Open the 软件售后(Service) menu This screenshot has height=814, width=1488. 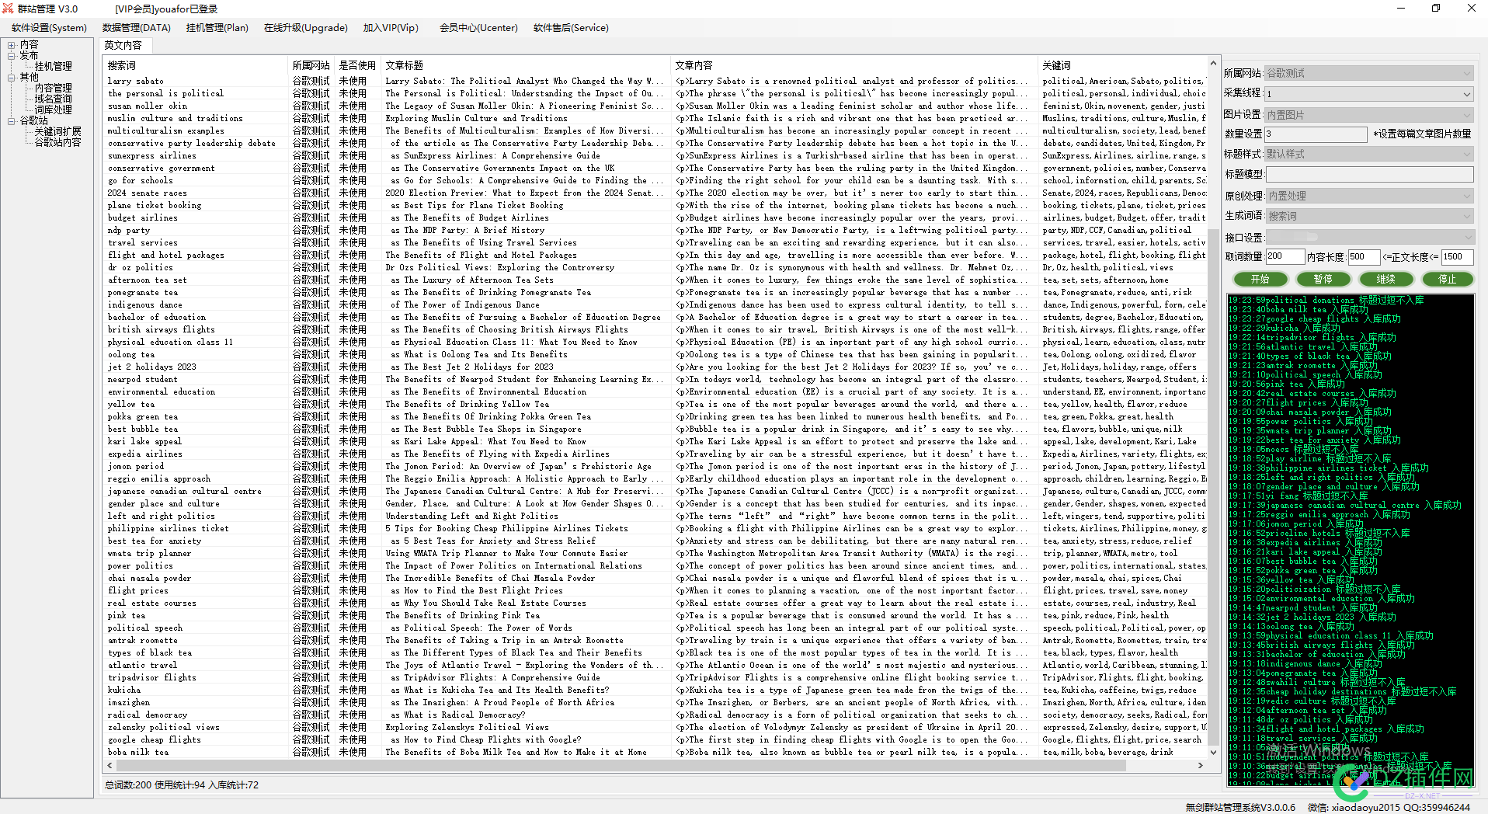pyautogui.click(x=571, y=28)
